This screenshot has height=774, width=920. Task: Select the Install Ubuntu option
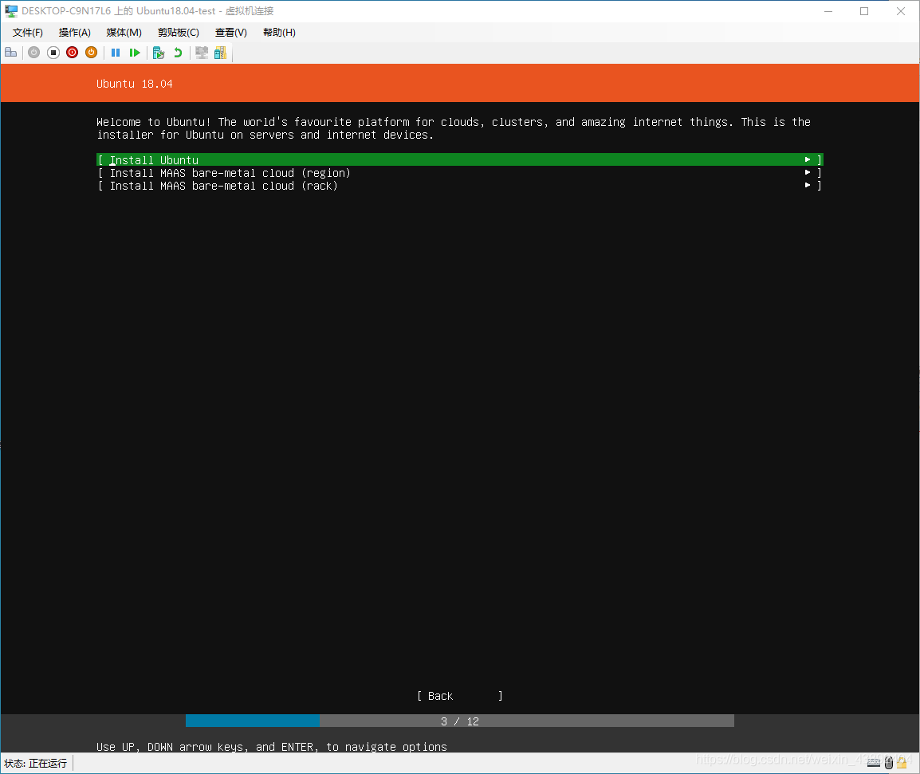coord(459,159)
